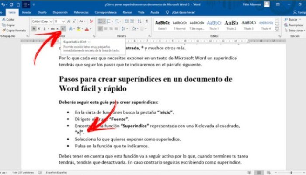Click the 237 palabras word count
The width and height of the screenshot is (306, 175).
point(23,172)
